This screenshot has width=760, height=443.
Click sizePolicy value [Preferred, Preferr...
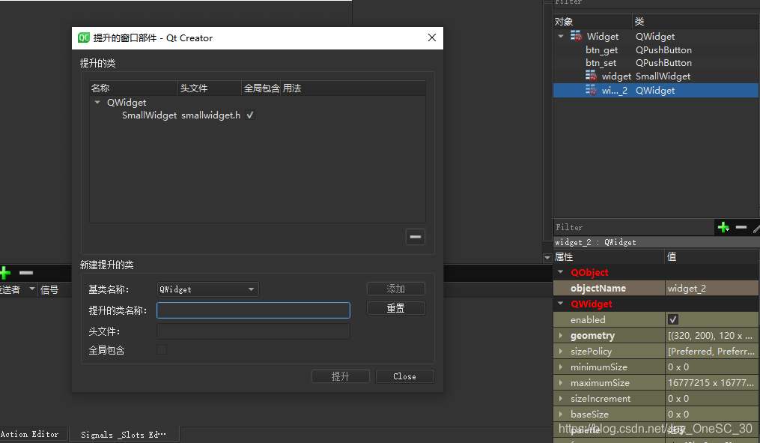point(711,351)
